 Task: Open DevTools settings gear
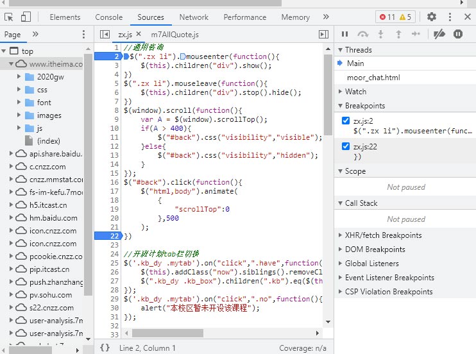click(x=431, y=17)
